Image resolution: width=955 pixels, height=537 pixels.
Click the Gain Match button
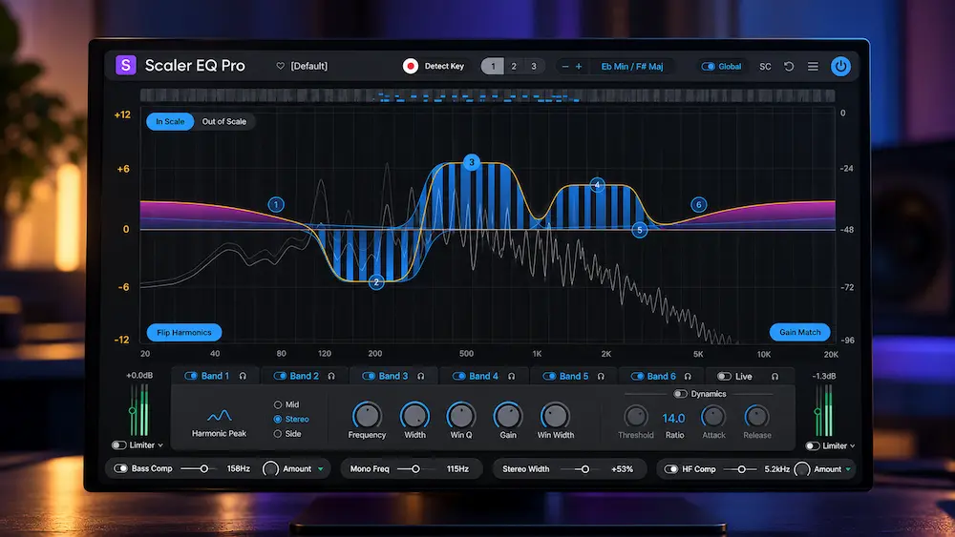tap(799, 332)
